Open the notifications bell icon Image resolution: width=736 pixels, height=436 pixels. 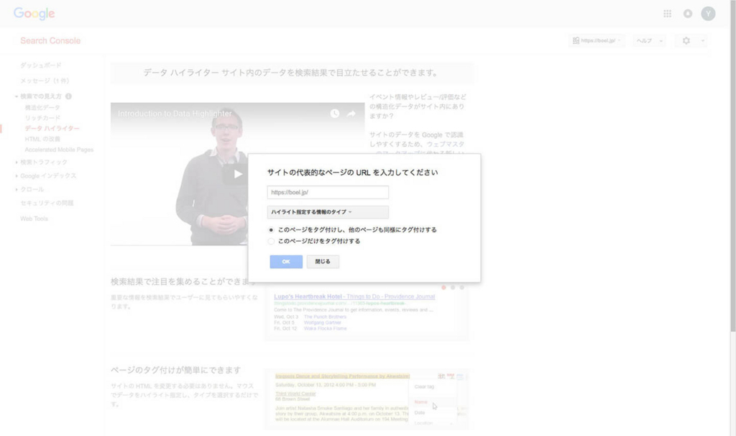click(x=688, y=14)
